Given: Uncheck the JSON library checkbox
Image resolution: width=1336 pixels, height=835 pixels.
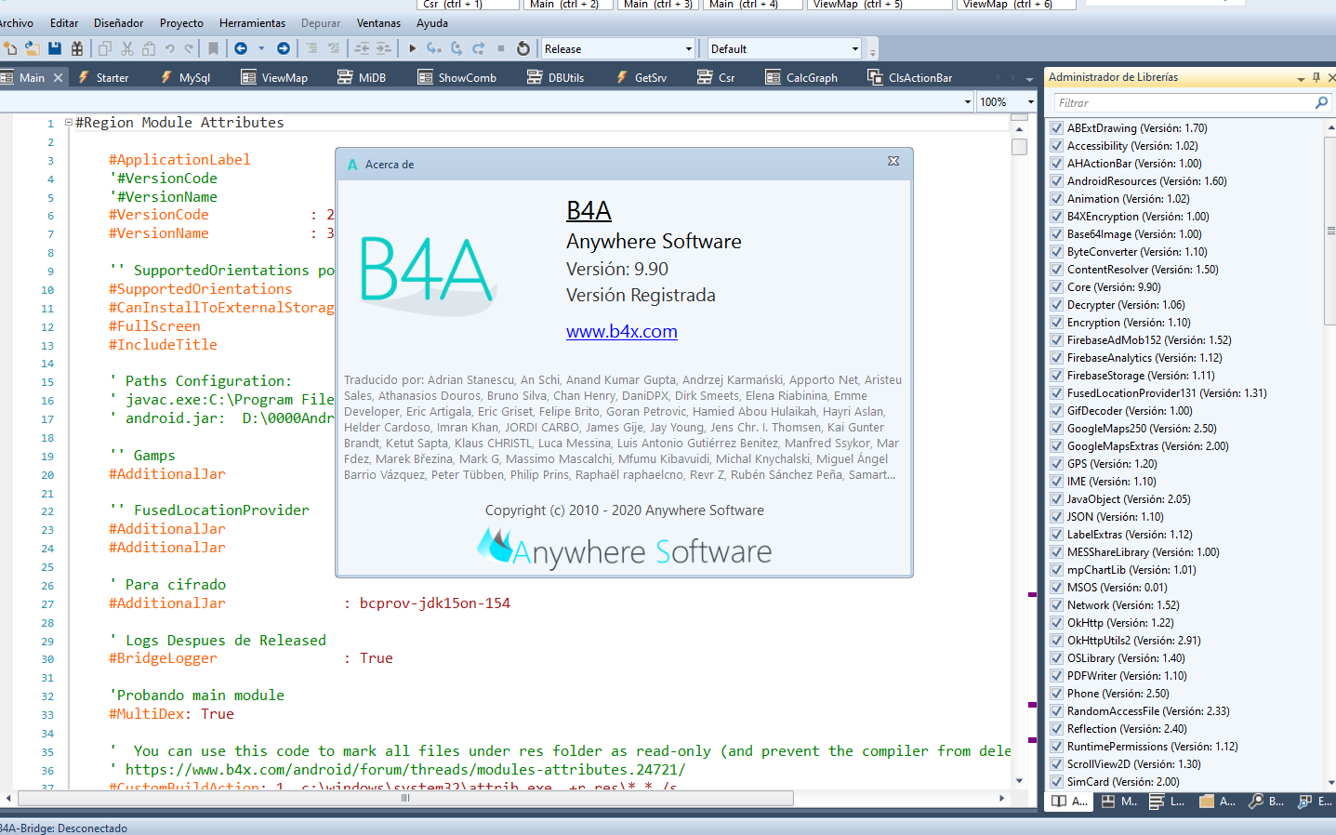Looking at the screenshot, I should click(1057, 517).
